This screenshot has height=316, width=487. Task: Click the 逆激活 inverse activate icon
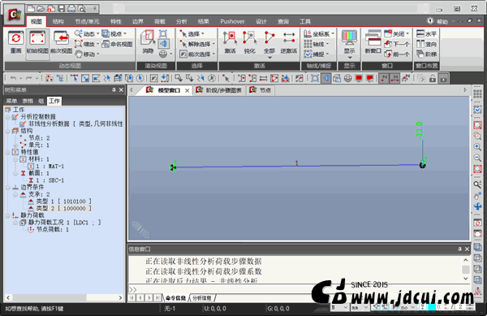point(289,42)
